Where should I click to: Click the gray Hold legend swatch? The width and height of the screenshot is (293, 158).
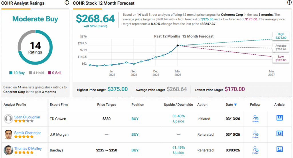click(x=30, y=73)
